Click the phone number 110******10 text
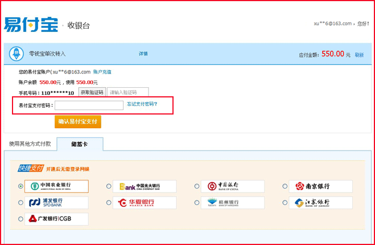The image size is (375, 245). pos(57,93)
